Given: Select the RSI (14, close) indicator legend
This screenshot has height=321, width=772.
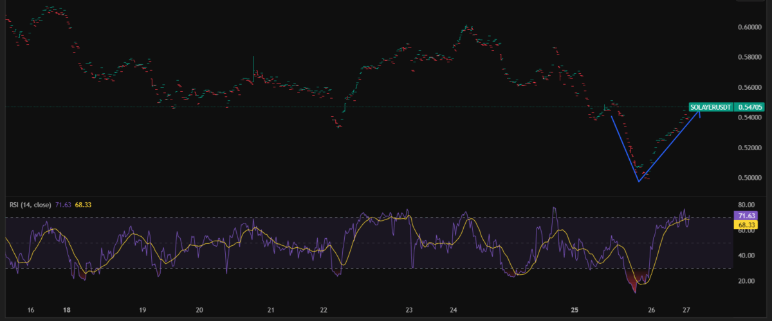Looking at the screenshot, I should click(32, 205).
